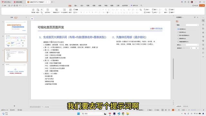Open the Text Box dropdown in the ribbon

tap(147, 12)
